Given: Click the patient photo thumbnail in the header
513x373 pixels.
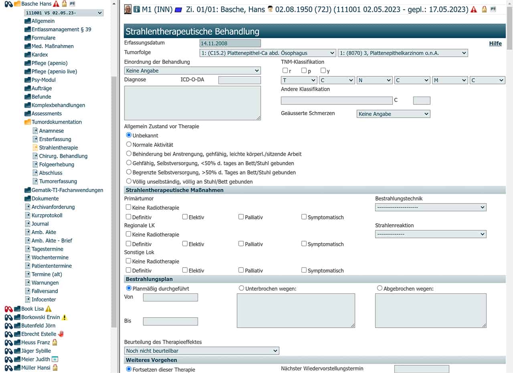Looking at the screenshot, I should [128, 9].
